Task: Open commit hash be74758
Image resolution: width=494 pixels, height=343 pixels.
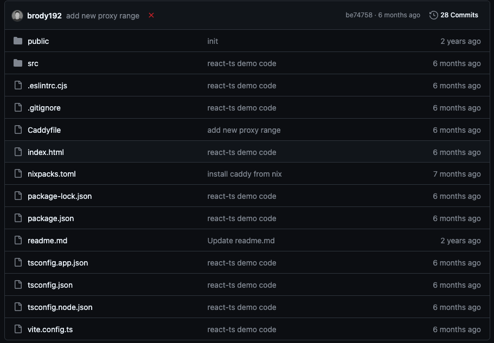Action: [x=359, y=15]
